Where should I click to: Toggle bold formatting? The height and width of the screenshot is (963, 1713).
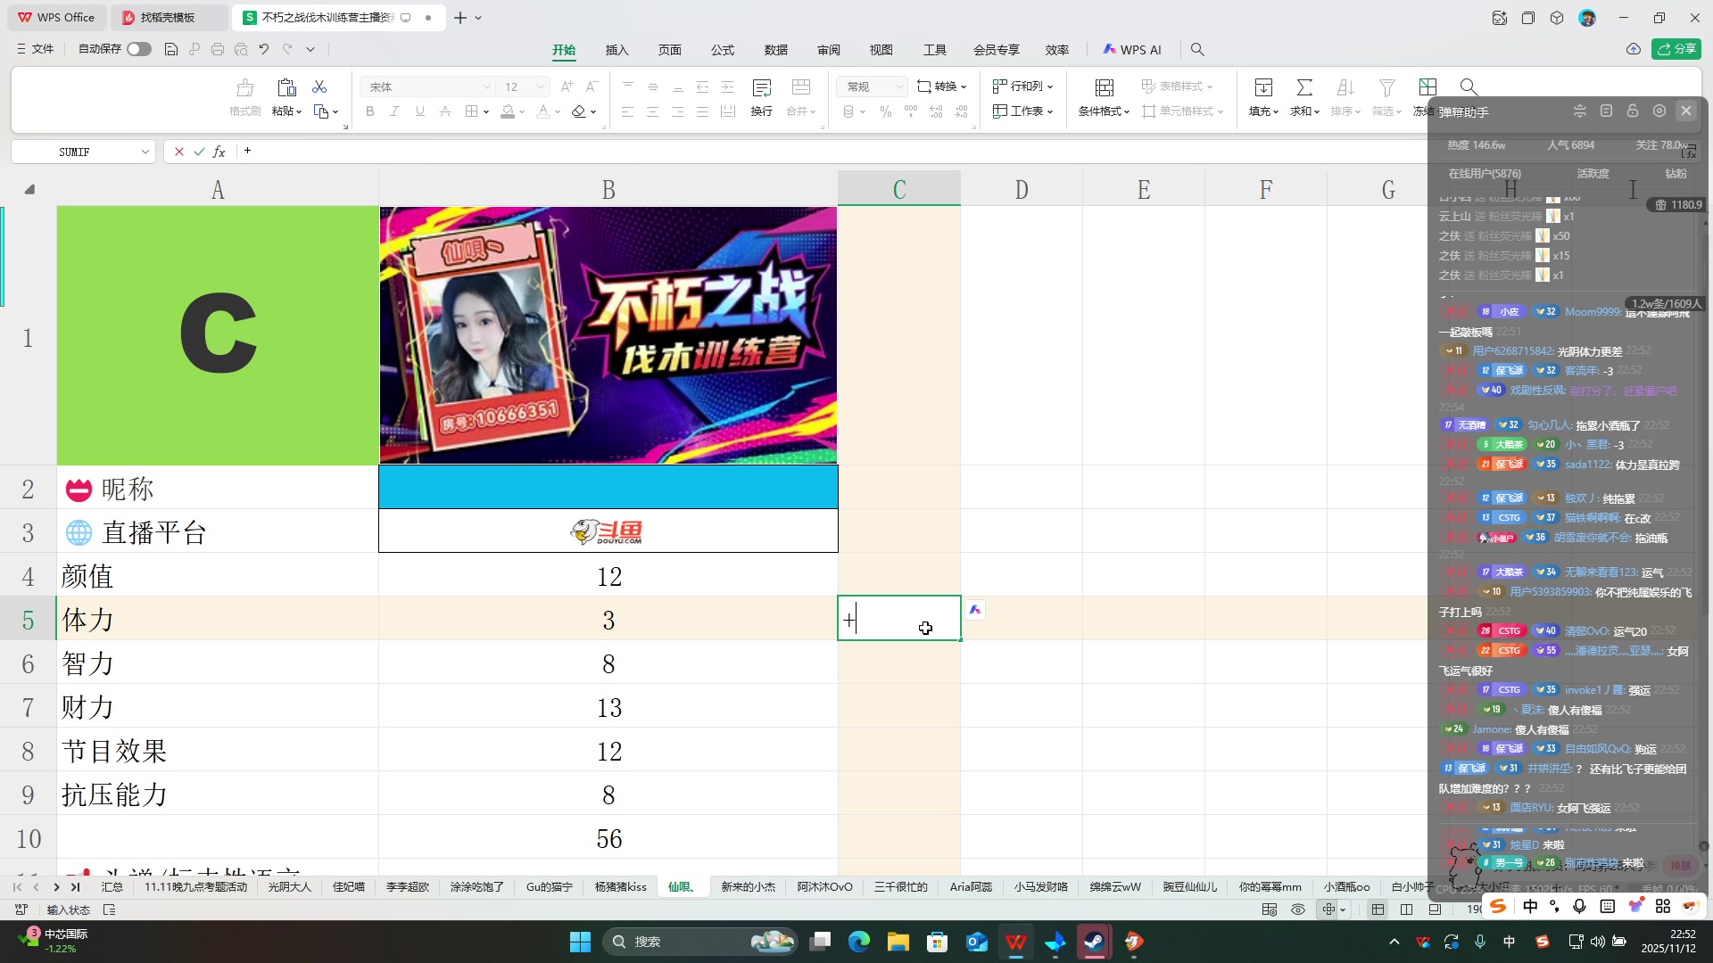[368, 111]
